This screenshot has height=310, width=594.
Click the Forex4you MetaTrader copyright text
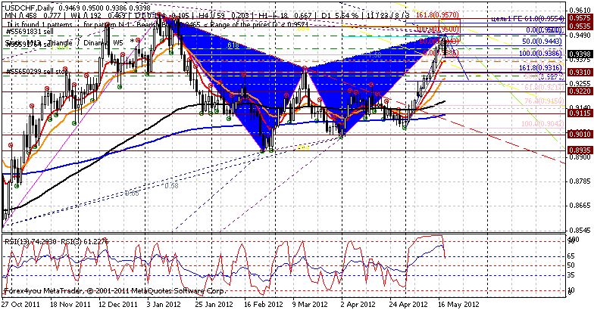[x=115, y=291]
